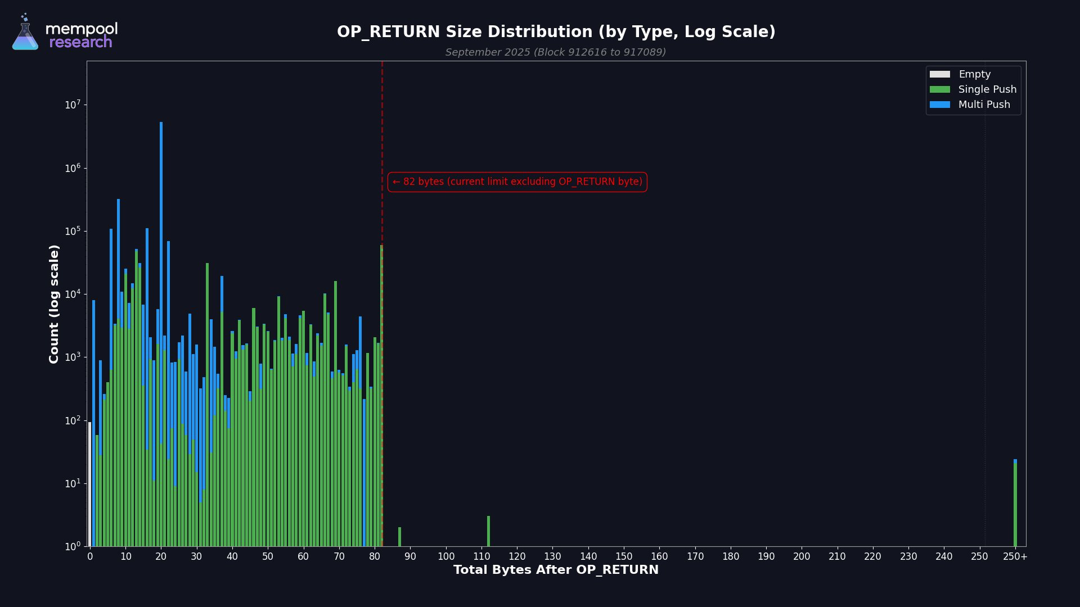The height and width of the screenshot is (607, 1080).
Task: Click the Empty legend label
Action: click(974, 74)
